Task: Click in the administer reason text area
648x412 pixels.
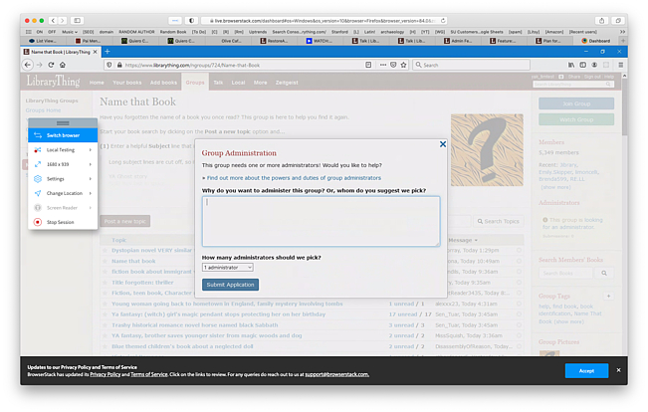Action: [x=321, y=221]
